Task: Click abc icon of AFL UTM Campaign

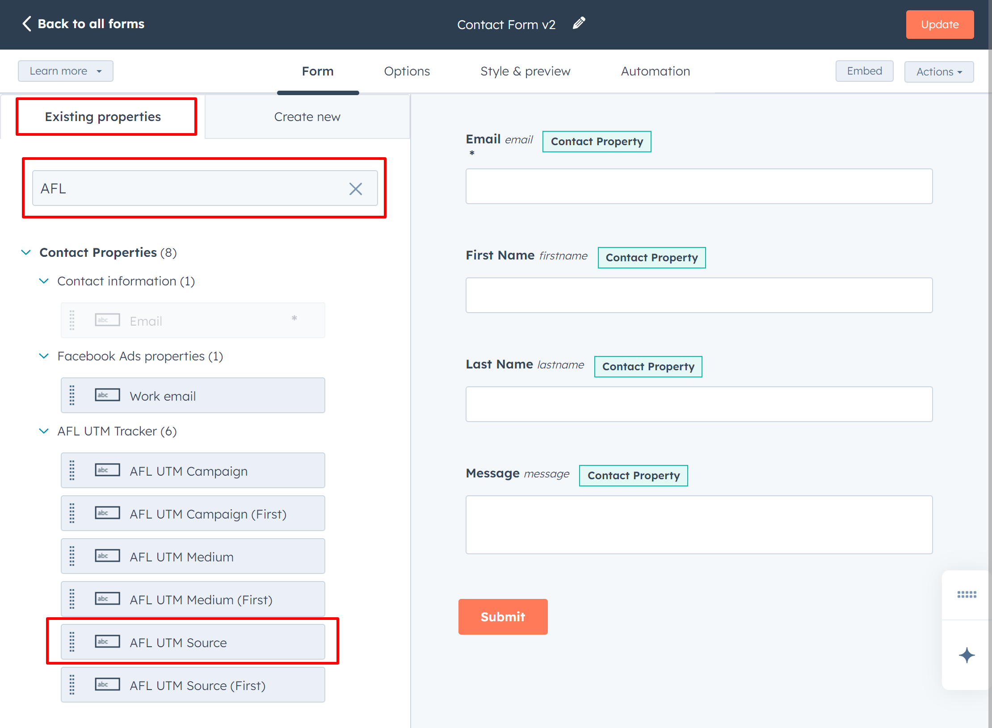Action: click(x=107, y=470)
